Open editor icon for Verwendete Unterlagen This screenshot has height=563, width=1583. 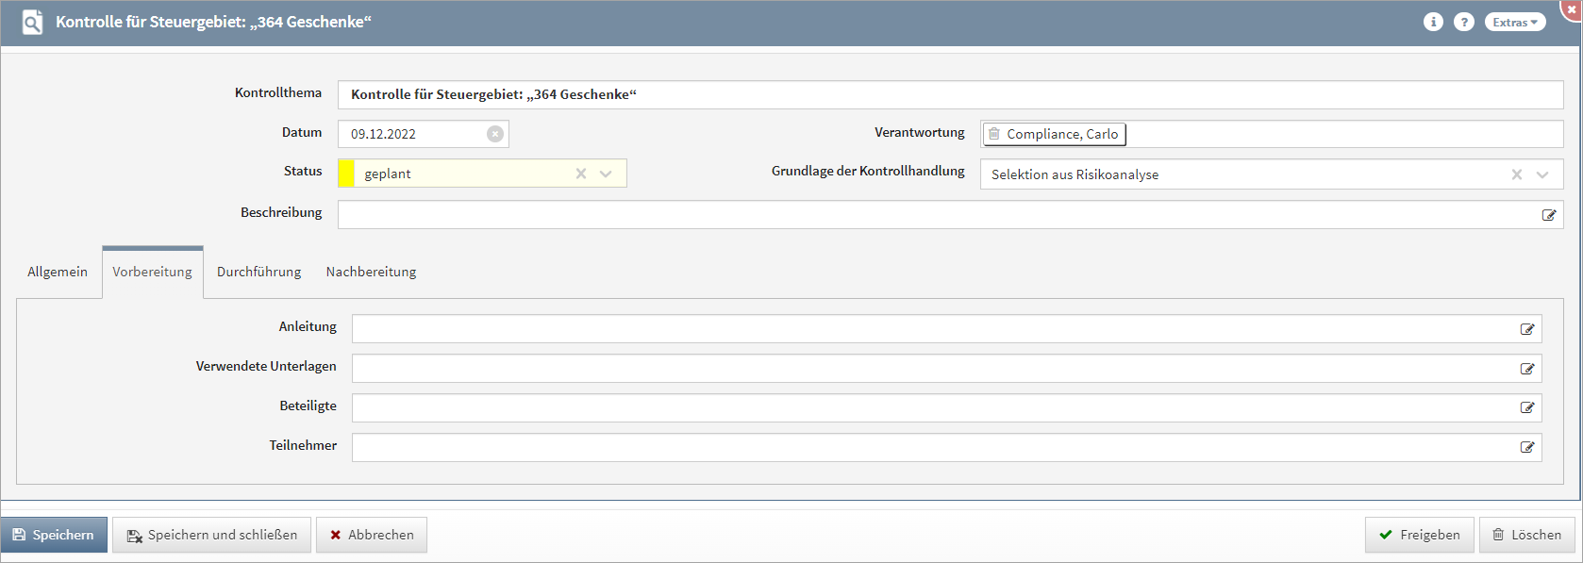(1526, 369)
